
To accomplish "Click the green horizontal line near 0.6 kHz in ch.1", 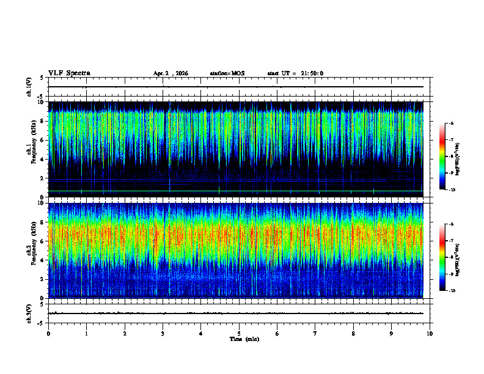I will coord(236,191).
